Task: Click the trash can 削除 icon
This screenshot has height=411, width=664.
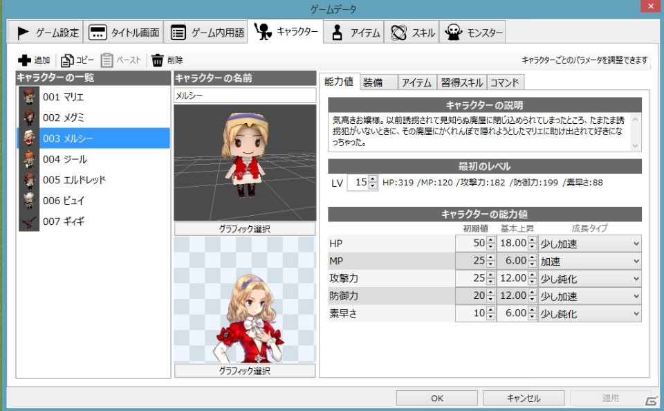Action: coord(157,60)
